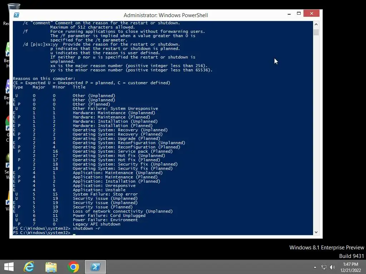Click 'Hardware: Maintenance (Planned)' row
Screen dimensions: 366x274
click(x=81, y=117)
